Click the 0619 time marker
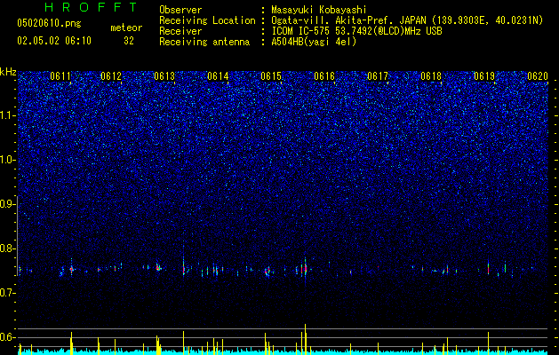Screen dimensions: 559x355 [x=484, y=76]
